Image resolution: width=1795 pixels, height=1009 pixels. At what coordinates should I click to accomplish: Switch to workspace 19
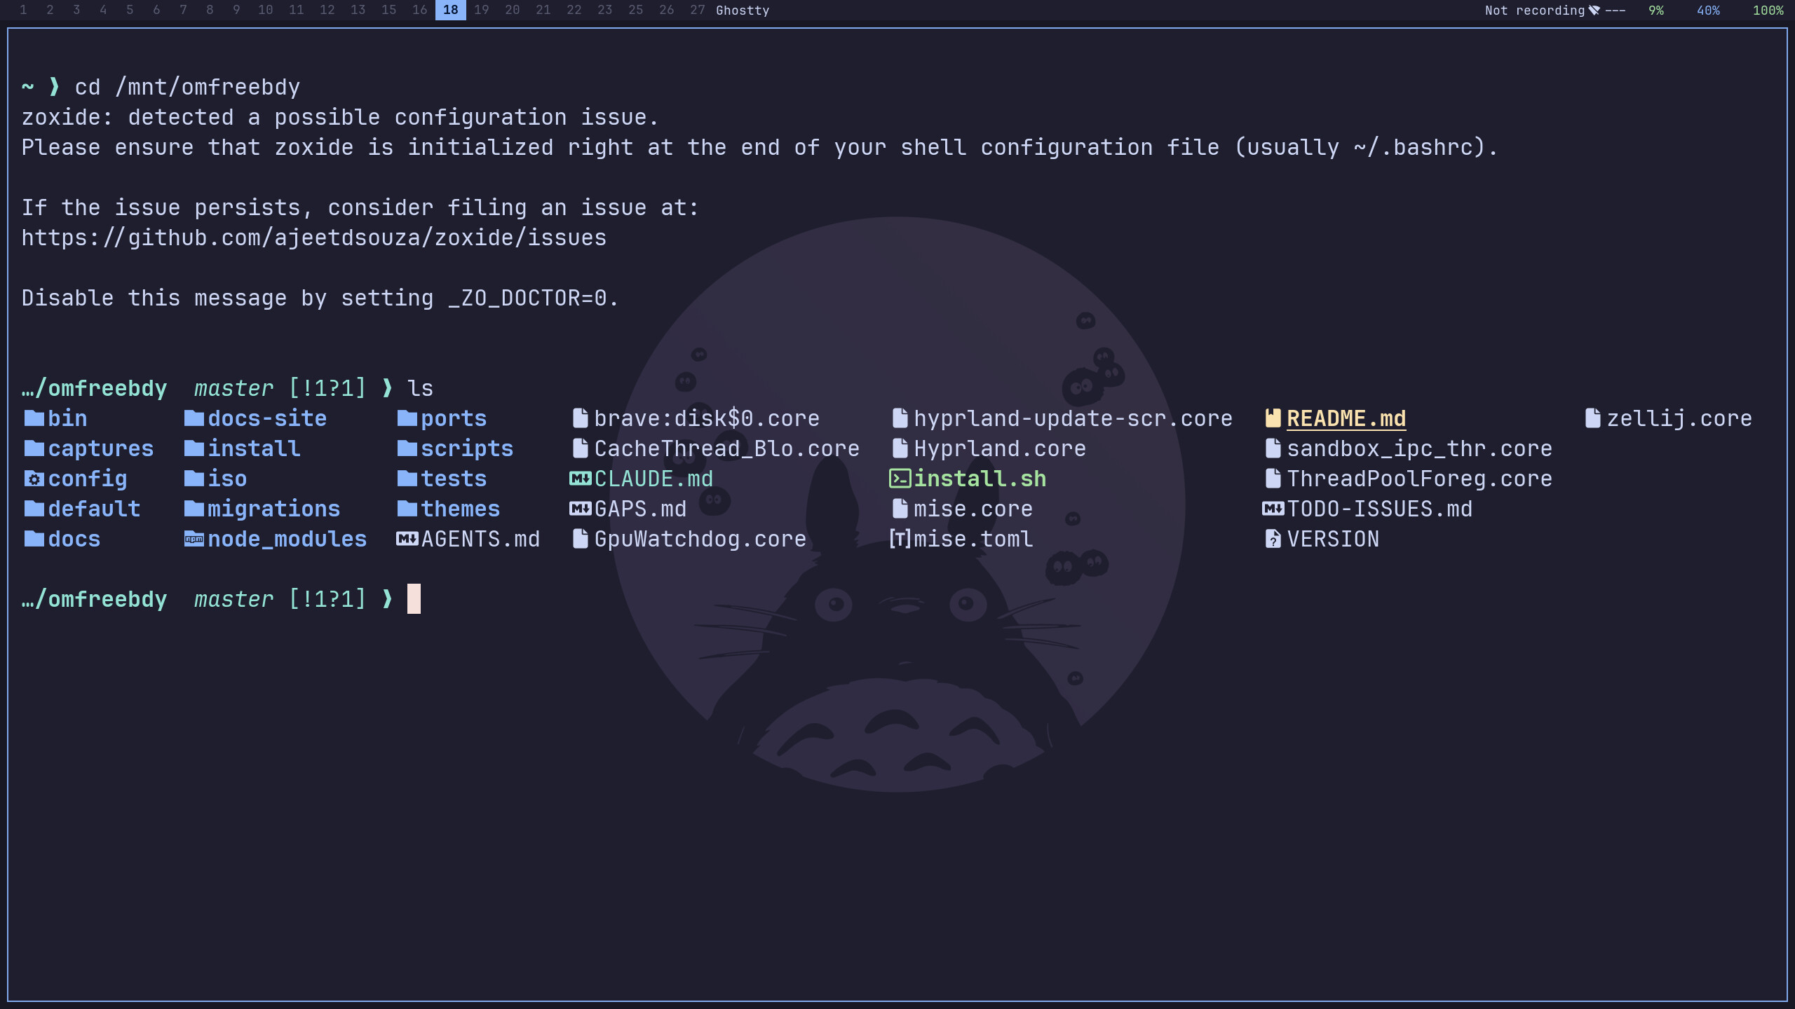(x=481, y=10)
